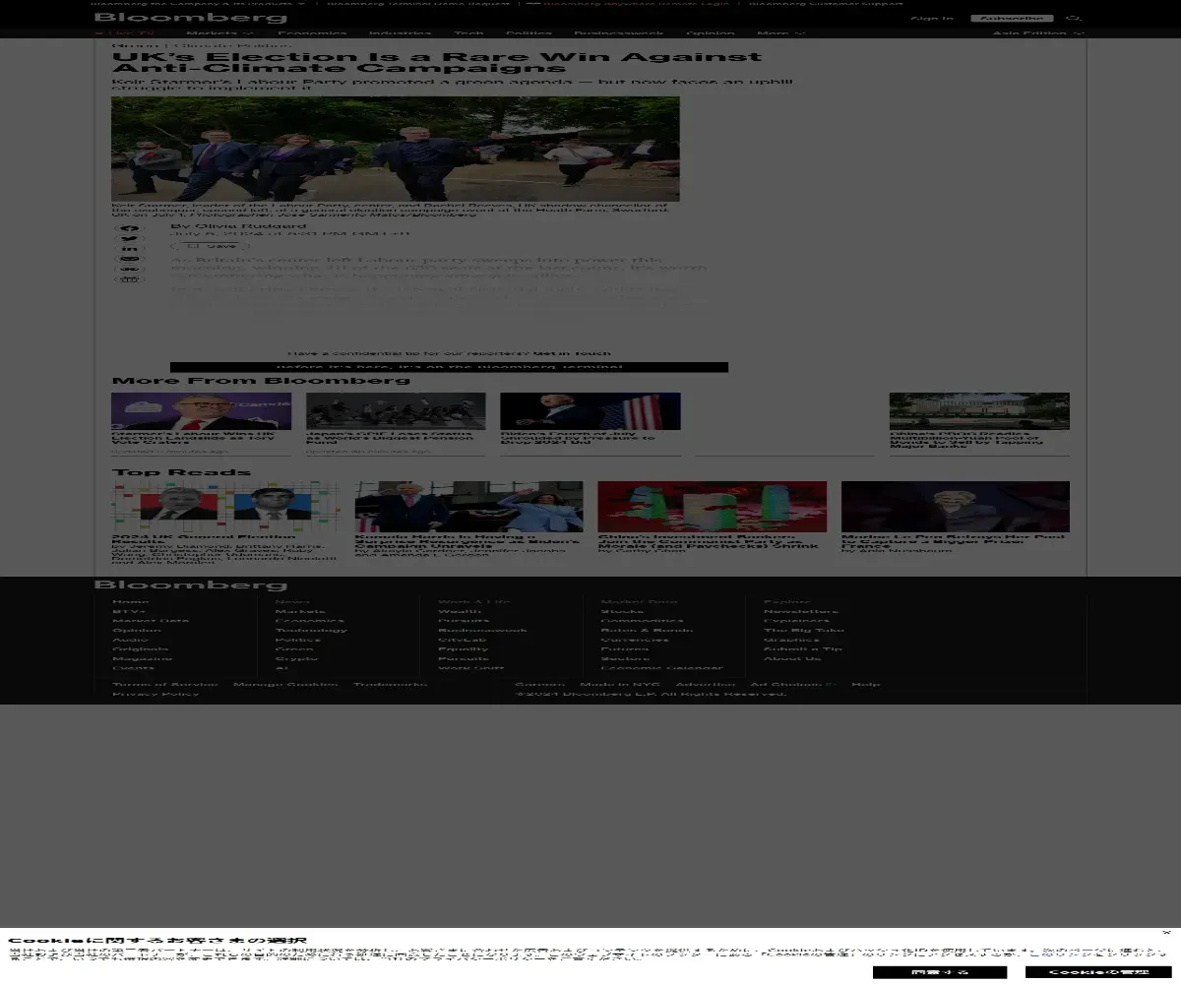
Task: Click the copy link share icon
Action: tap(130, 269)
